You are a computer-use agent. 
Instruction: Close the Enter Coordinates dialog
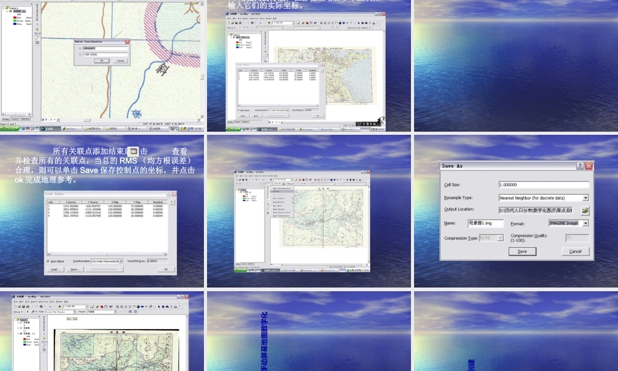(127, 42)
